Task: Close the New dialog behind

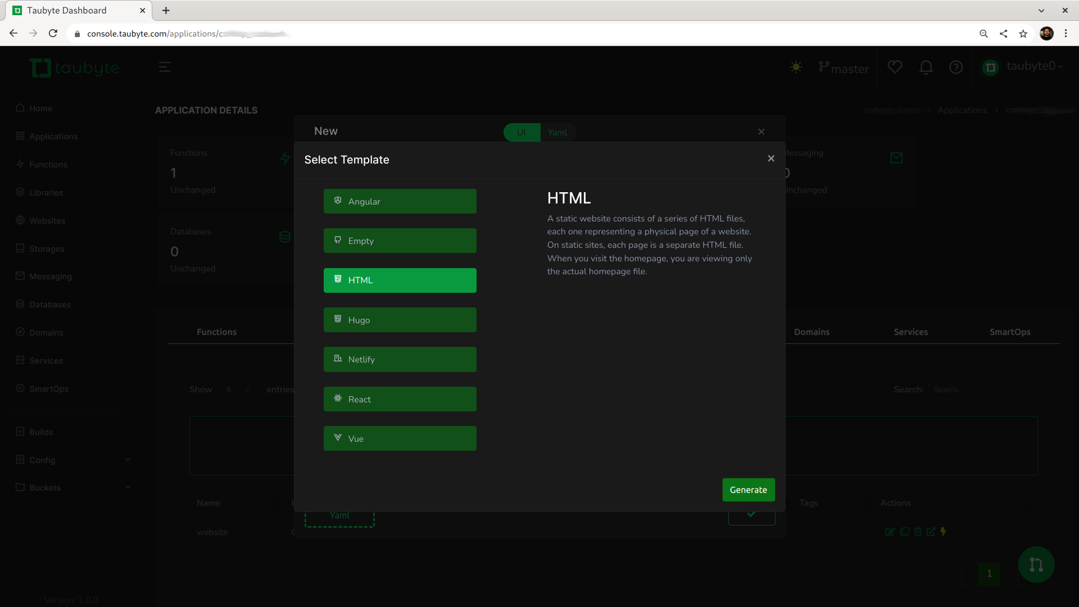Action: [761, 132]
